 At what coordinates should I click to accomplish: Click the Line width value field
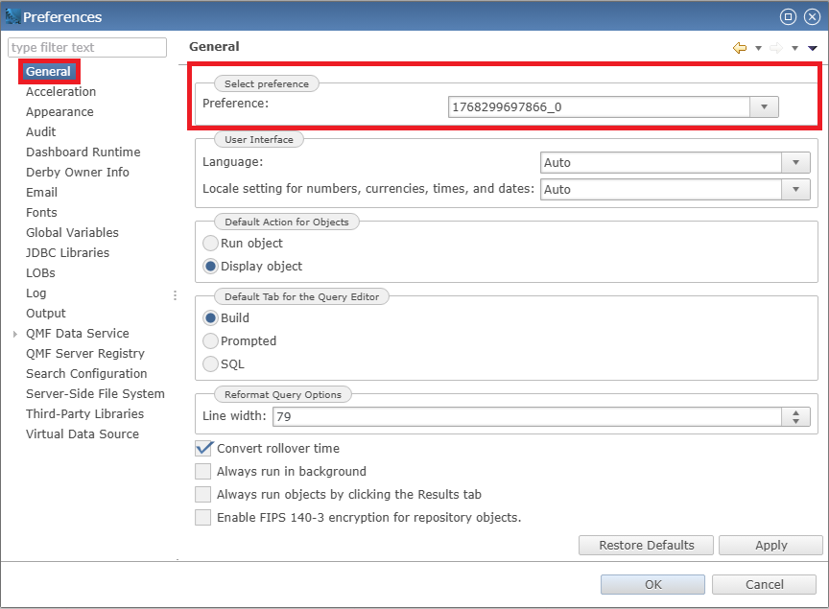(x=527, y=416)
